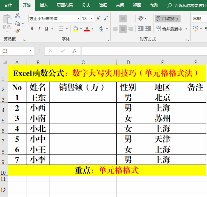This screenshot has width=207, height=197.
Task: Toggle Bold formatting
Action: coord(32,29)
